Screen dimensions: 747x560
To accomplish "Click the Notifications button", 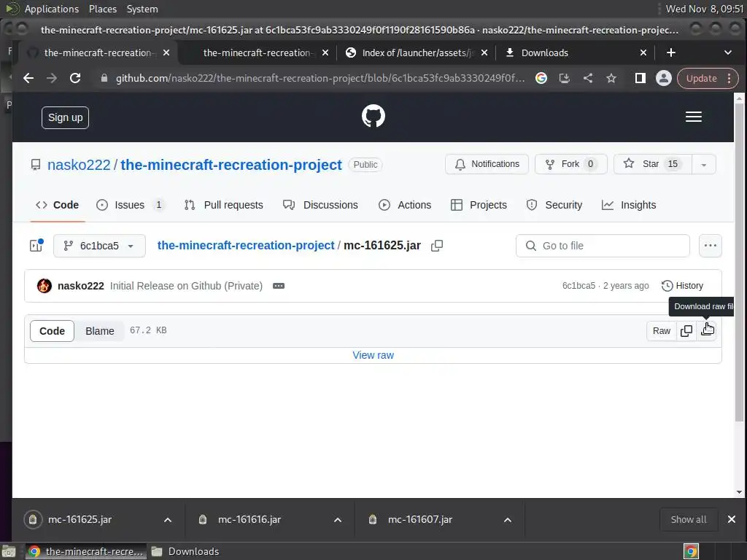I will tap(487, 164).
